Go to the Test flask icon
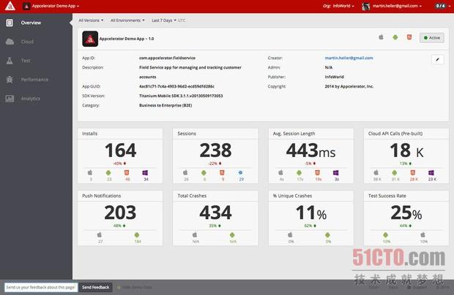Image resolution: width=454 pixels, height=295 pixels. click(x=10, y=61)
